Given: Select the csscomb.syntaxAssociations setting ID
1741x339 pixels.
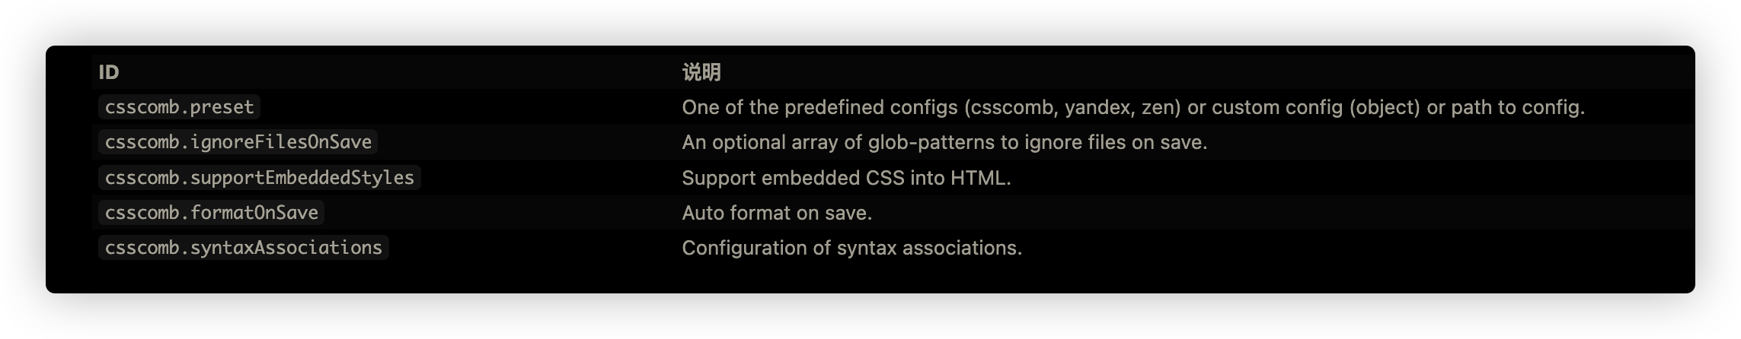Looking at the screenshot, I should (243, 248).
